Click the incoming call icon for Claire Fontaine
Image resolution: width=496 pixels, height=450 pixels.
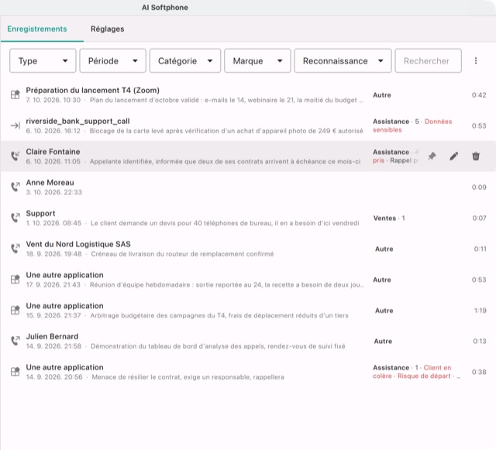[x=15, y=156]
